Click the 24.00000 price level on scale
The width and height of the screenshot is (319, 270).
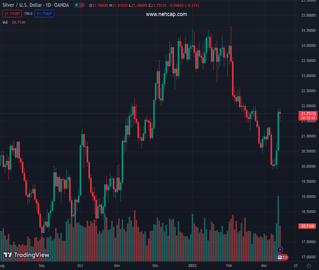pos(307,45)
